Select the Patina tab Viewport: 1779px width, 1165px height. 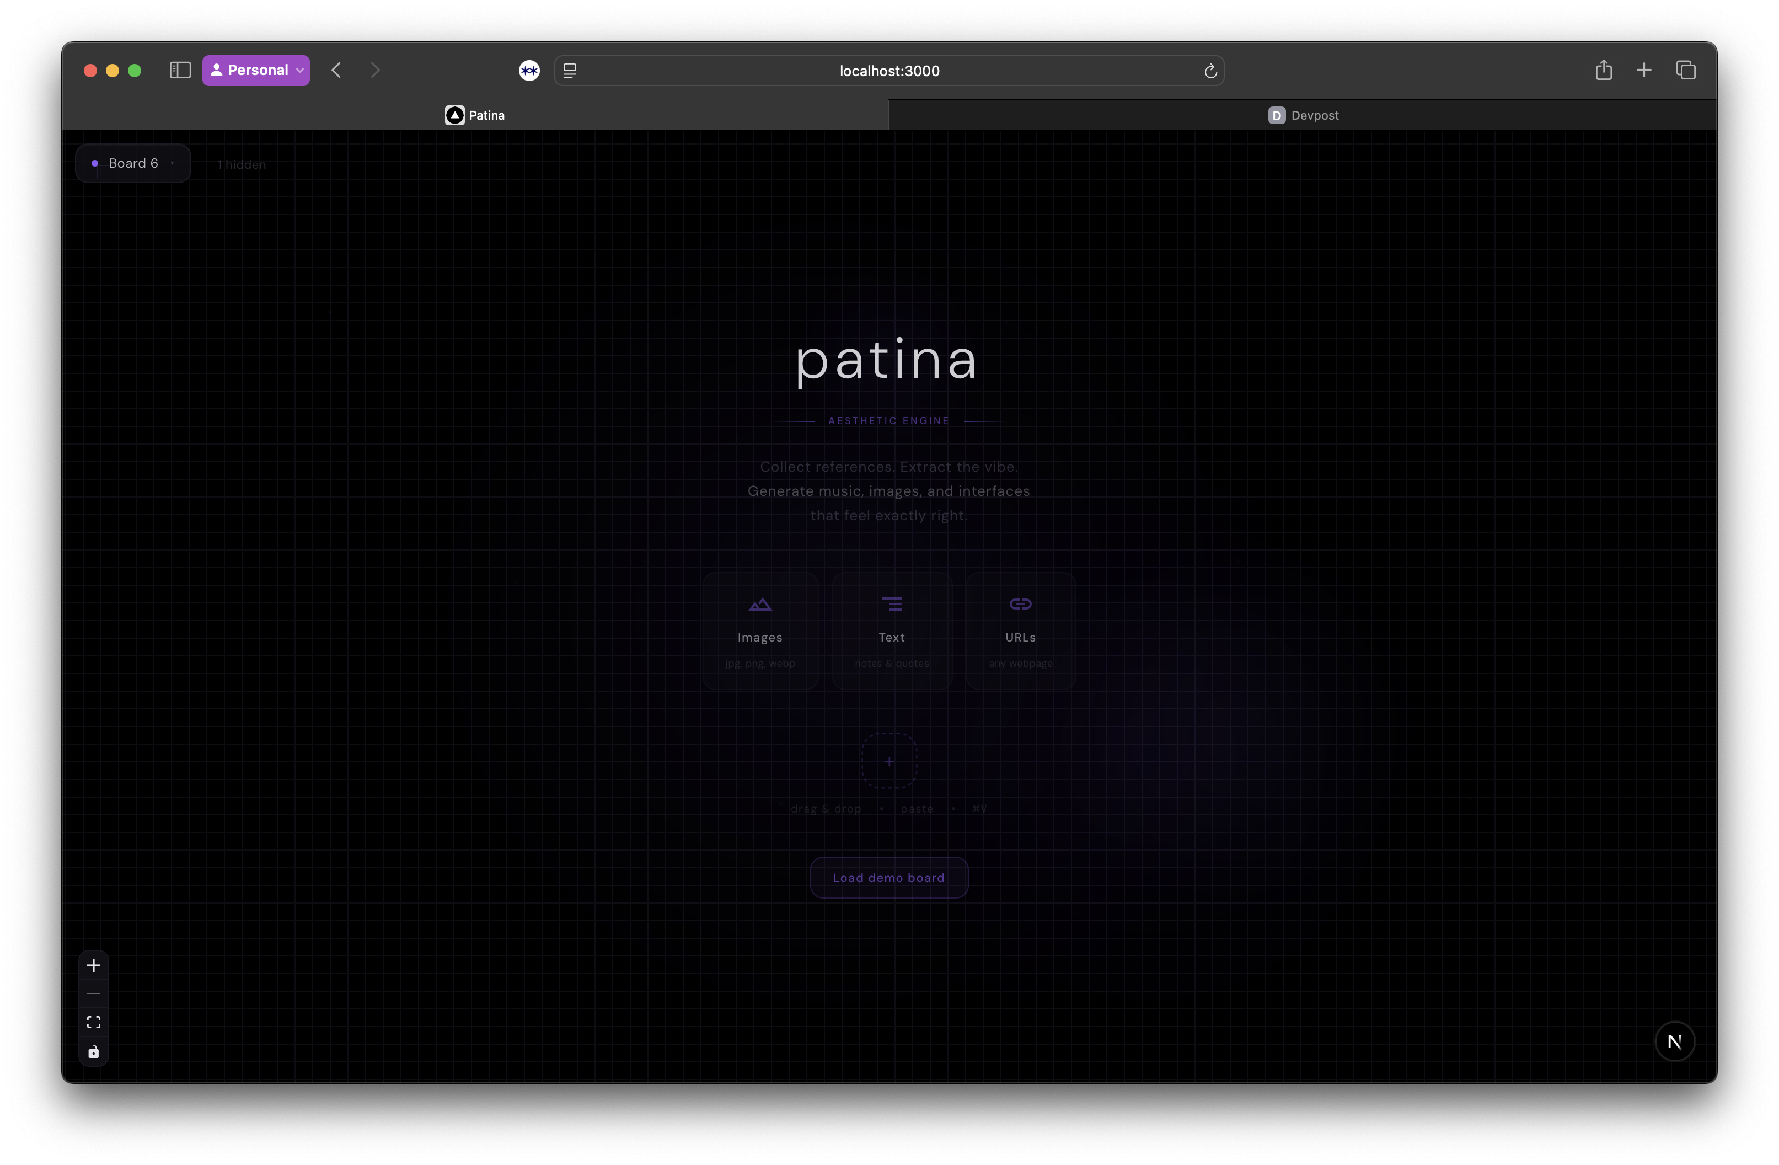click(475, 115)
